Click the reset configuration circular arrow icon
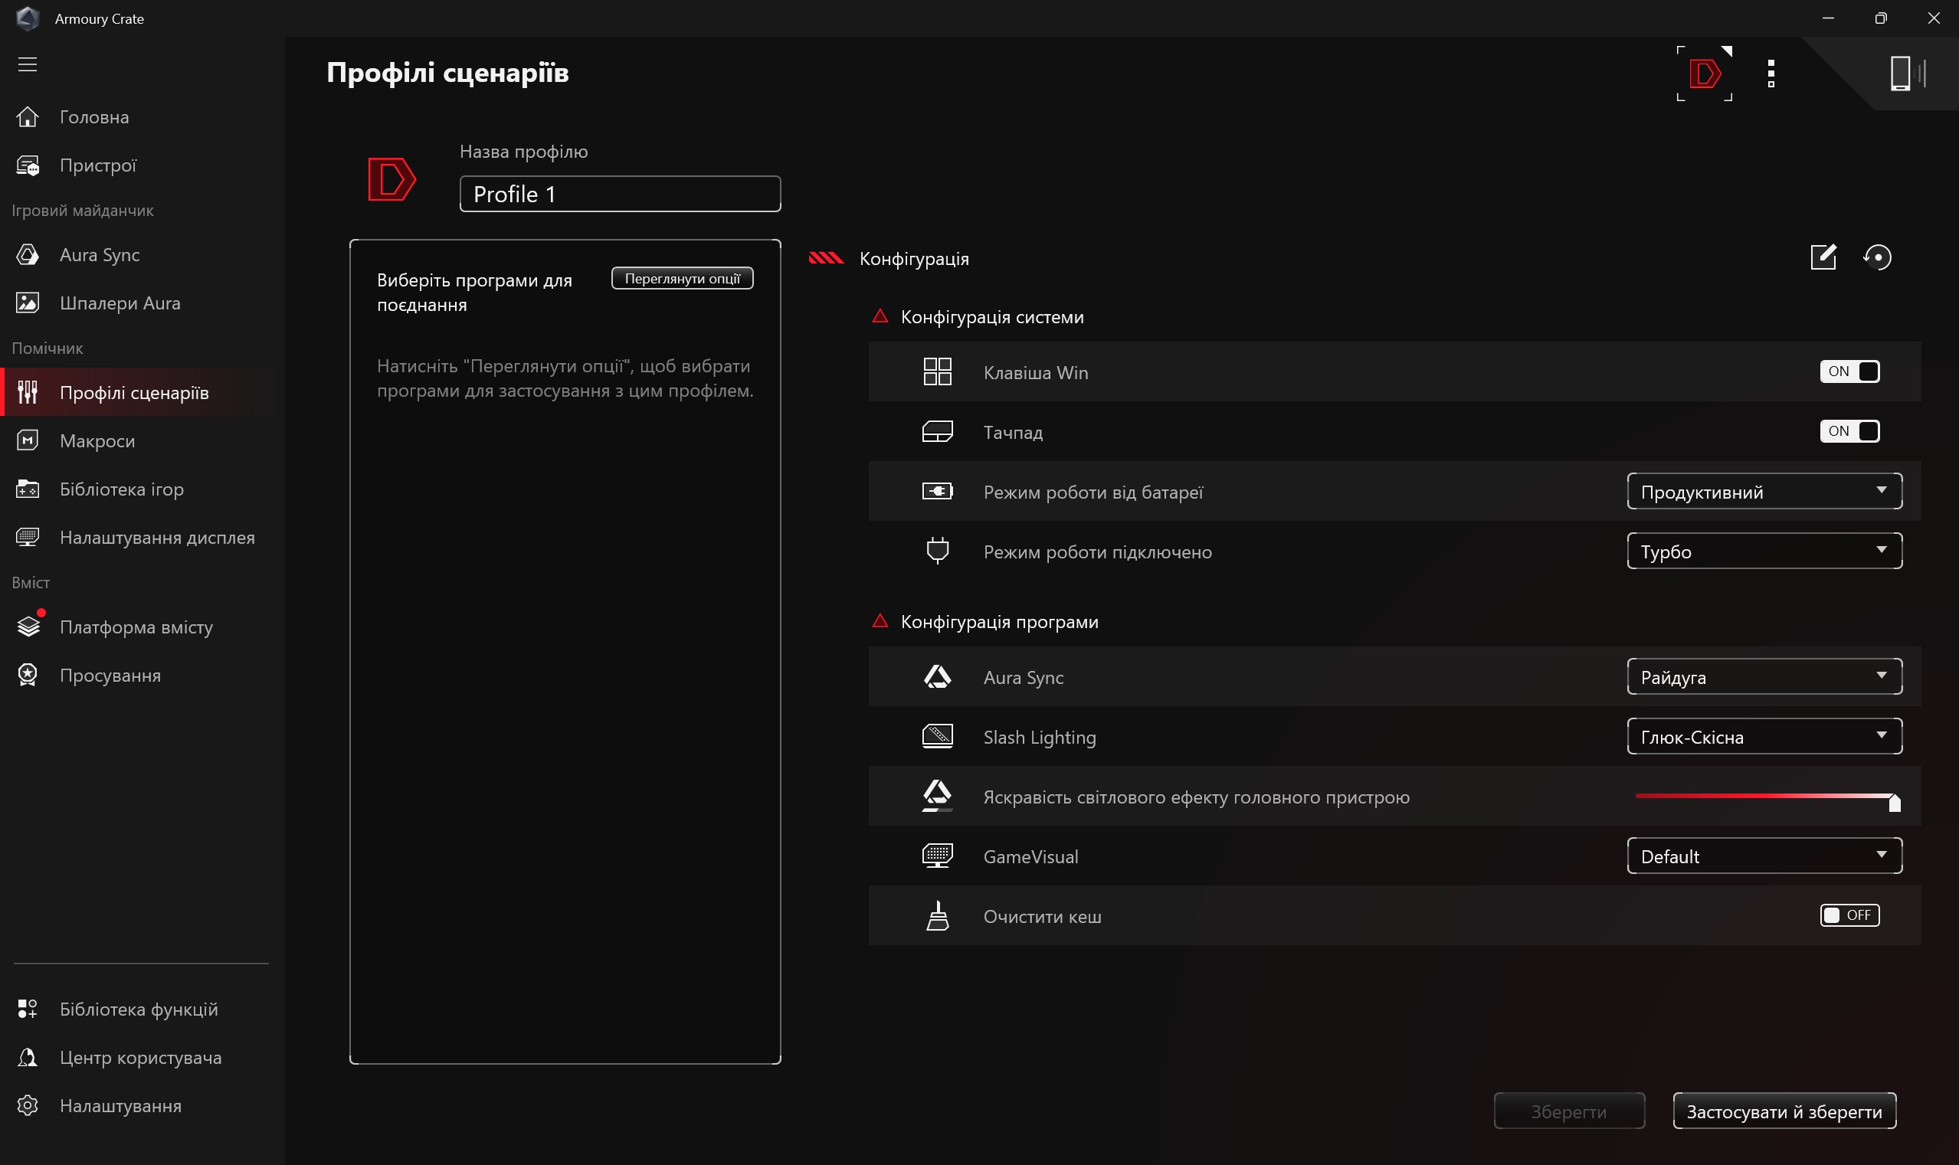1959x1165 pixels. coord(1877,257)
